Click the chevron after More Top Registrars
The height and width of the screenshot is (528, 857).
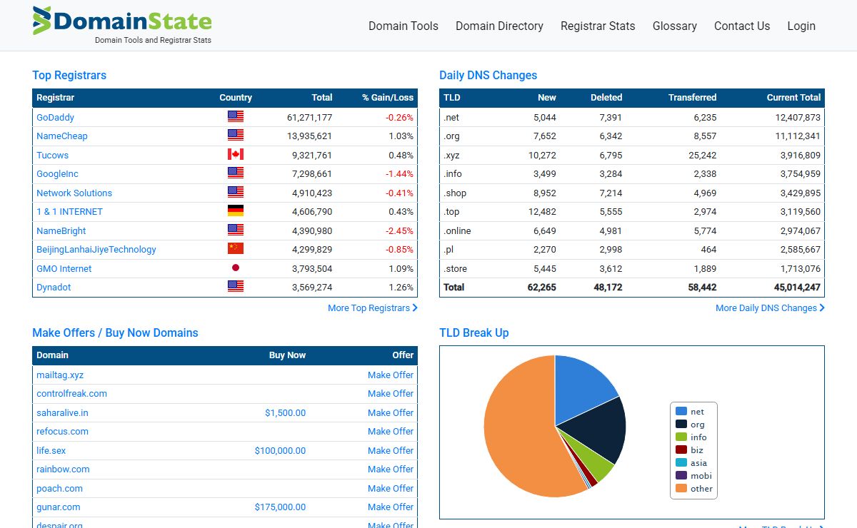tap(415, 308)
